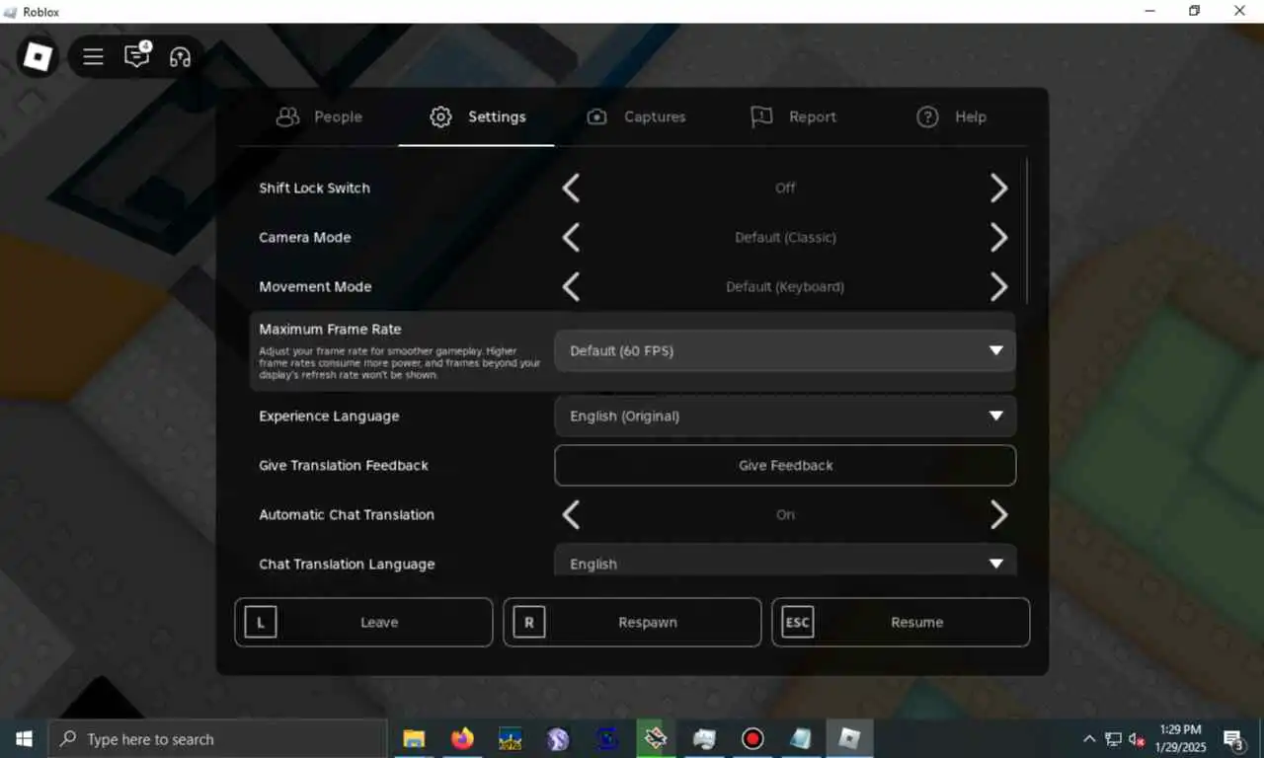The height and width of the screenshot is (758, 1264).
Task: Select the Settings tab
Action: tap(477, 116)
